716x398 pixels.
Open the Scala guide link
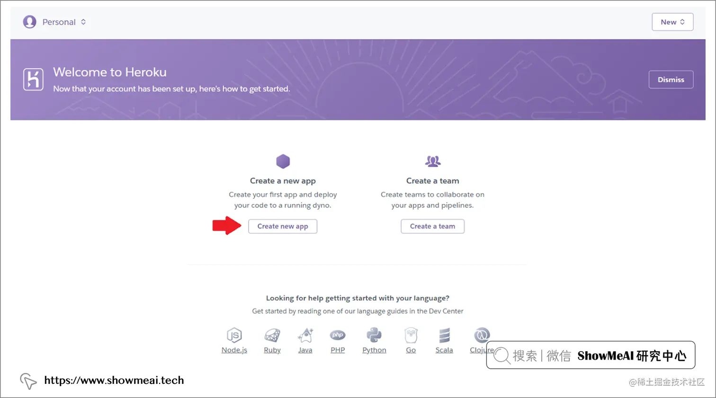(x=444, y=350)
